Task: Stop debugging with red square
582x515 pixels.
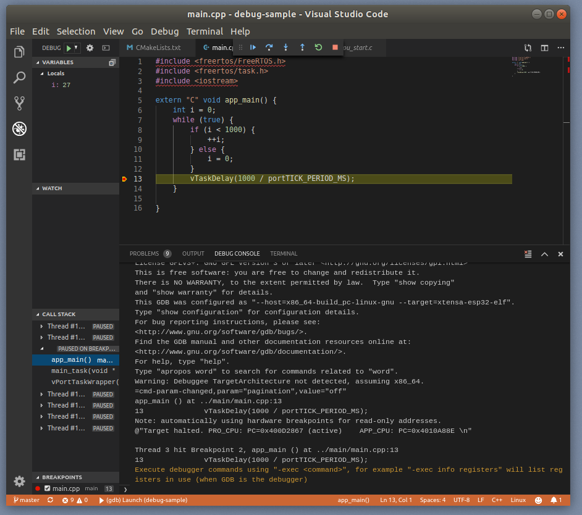Action: [335, 48]
